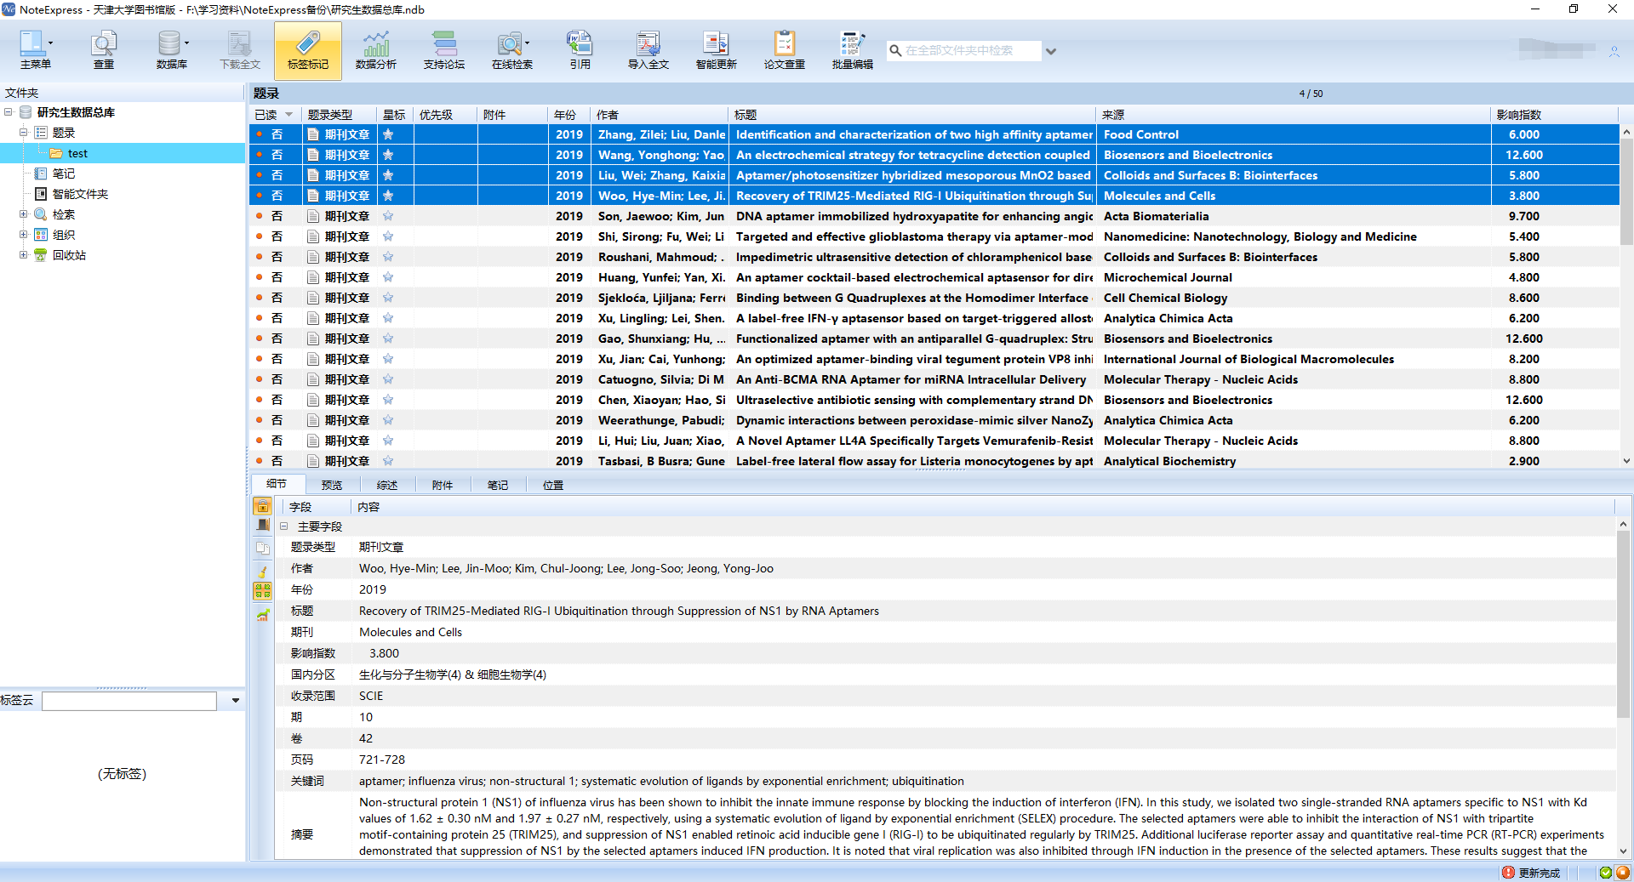Image resolution: width=1634 pixels, height=882 pixels.
Task: Open the 批量编辑 batch edit tool
Action: tap(853, 50)
